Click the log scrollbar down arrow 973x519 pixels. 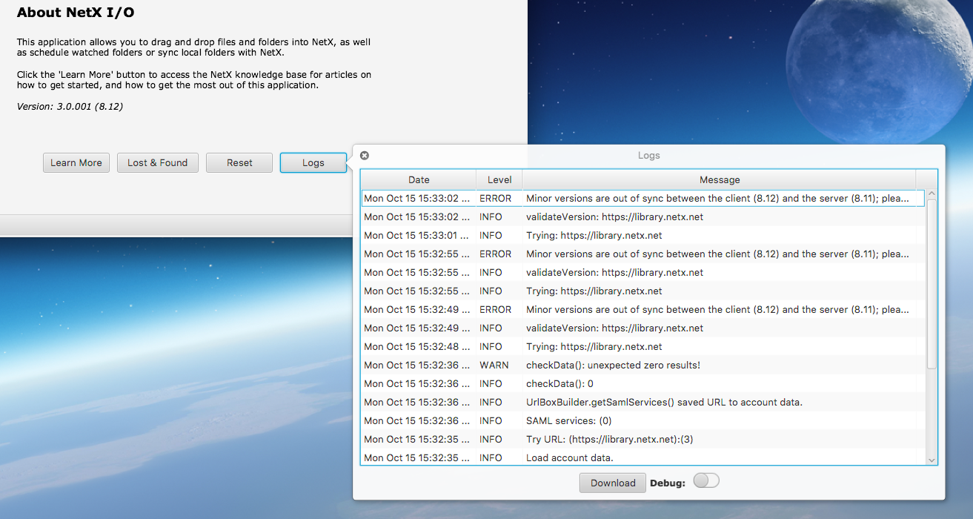[x=932, y=460]
